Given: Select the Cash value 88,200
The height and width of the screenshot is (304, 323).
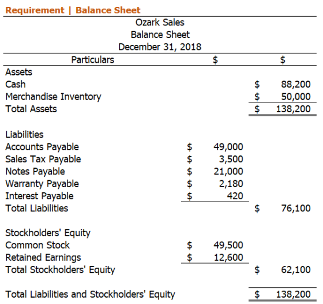Looking at the screenshot, I should coord(296,84).
